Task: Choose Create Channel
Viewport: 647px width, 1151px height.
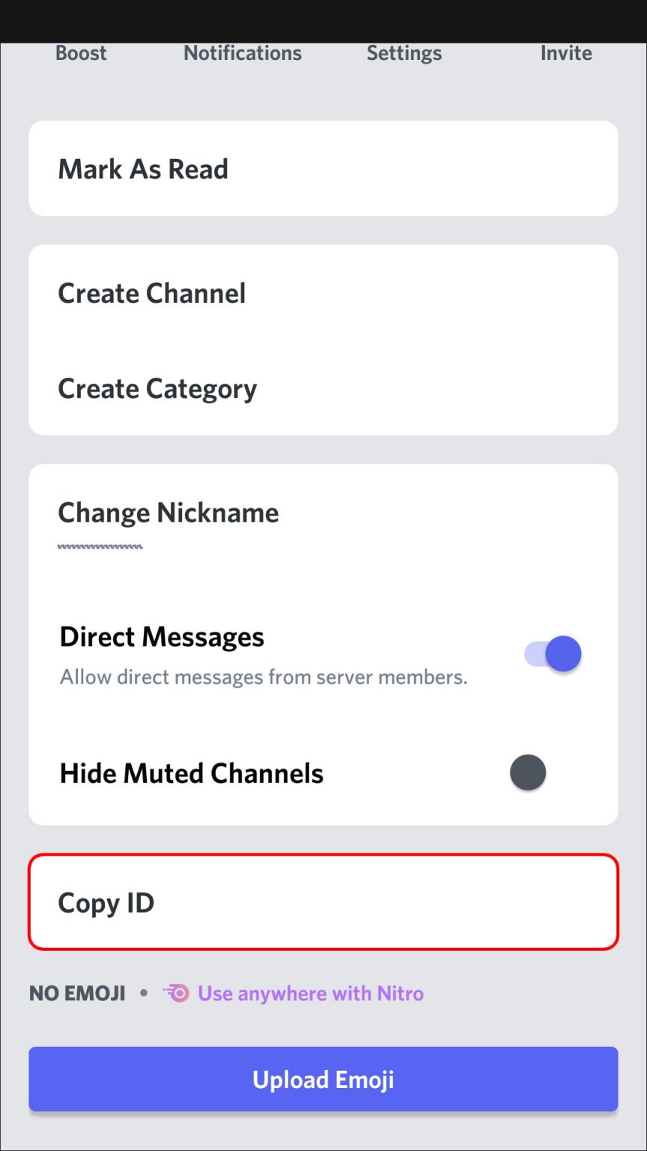Action: pyautogui.click(x=323, y=293)
